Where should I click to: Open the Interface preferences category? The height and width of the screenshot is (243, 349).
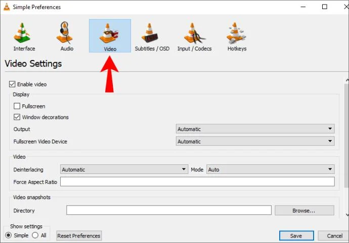[23, 37]
